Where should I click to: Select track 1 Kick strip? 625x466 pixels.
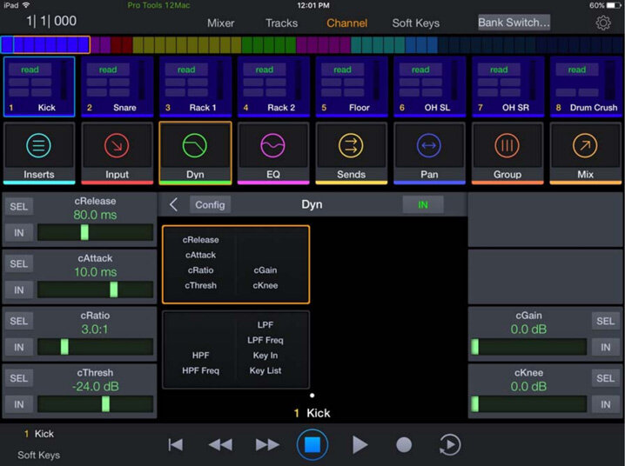[x=39, y=87]
